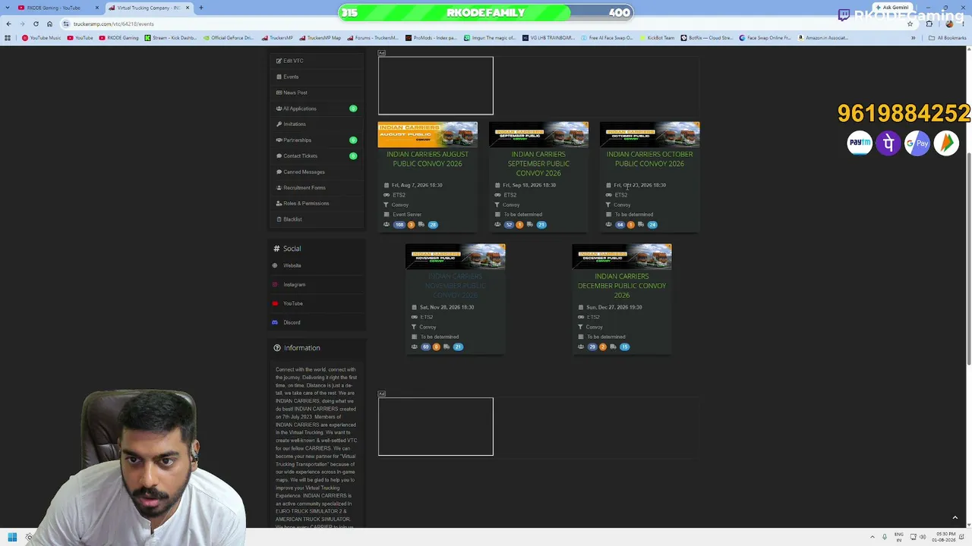The height and width of the screenshot is (546, 972).
Task: Click the date 'Sun, Dec 27, 2026 19:30'
Action: point(614,307)
